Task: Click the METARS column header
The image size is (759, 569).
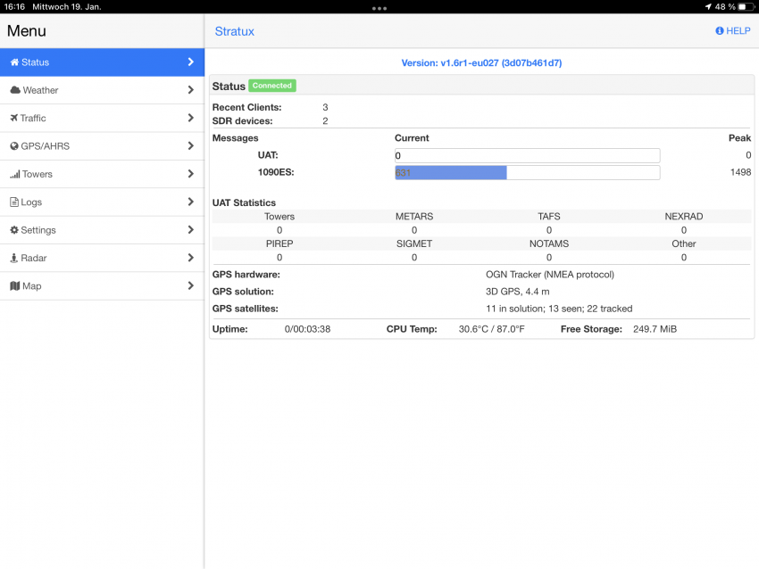Action: pos(414,217)
